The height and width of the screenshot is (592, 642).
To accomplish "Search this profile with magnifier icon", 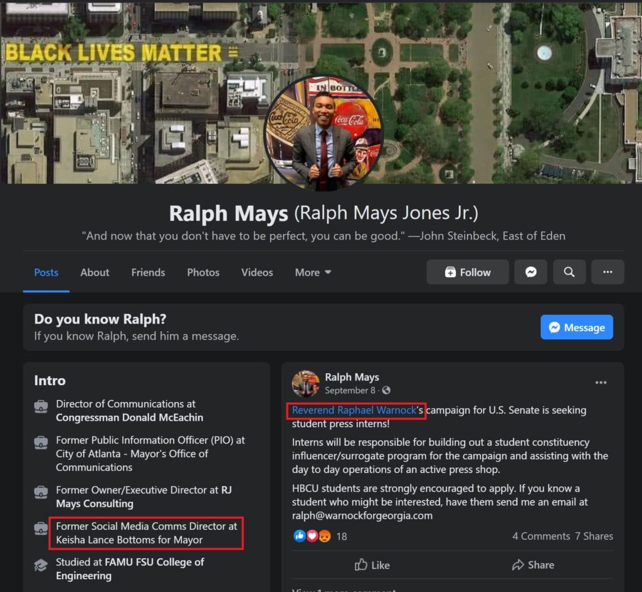I will click(569, 272).
